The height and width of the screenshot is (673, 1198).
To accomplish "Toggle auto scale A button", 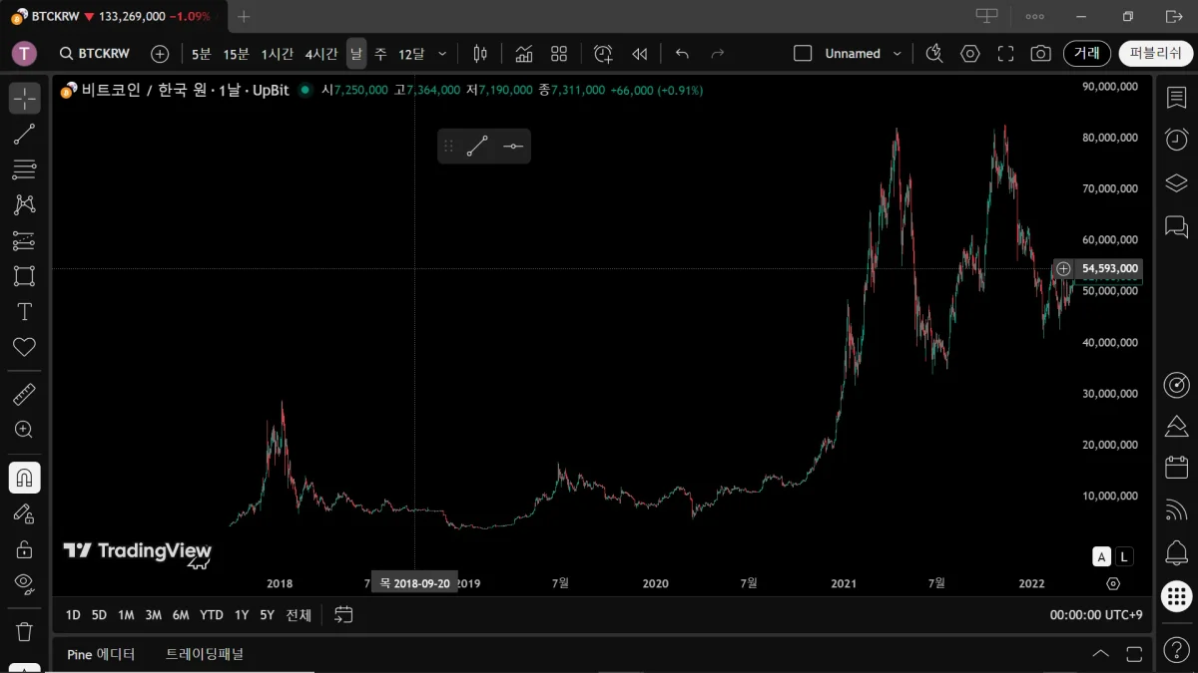I will pyautogui.click(x=1101, y=556).
